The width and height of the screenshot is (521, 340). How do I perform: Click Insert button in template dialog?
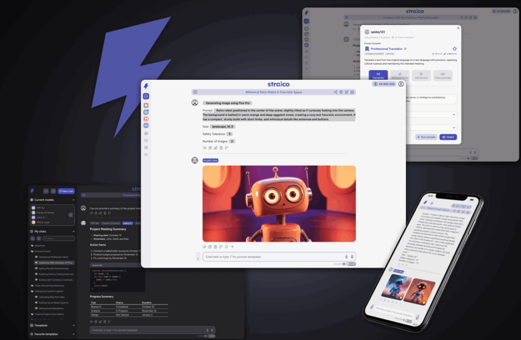click(448, 137)
